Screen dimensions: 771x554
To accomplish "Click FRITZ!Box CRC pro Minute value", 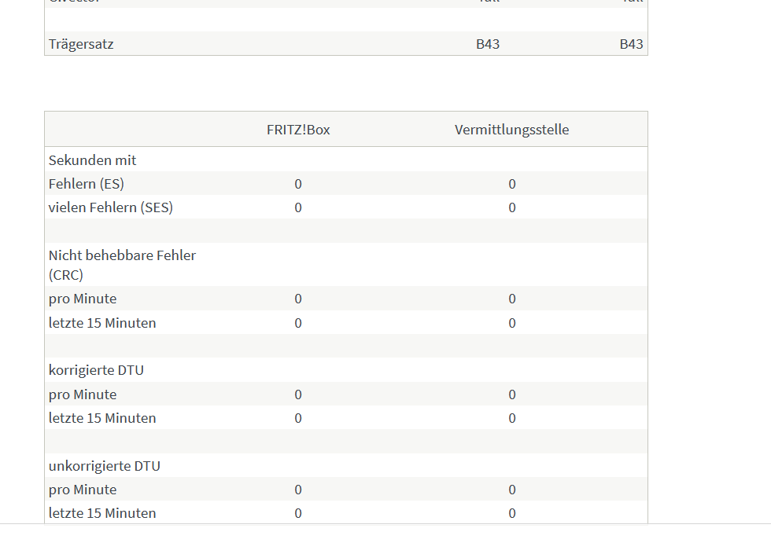I will (298, 299).
